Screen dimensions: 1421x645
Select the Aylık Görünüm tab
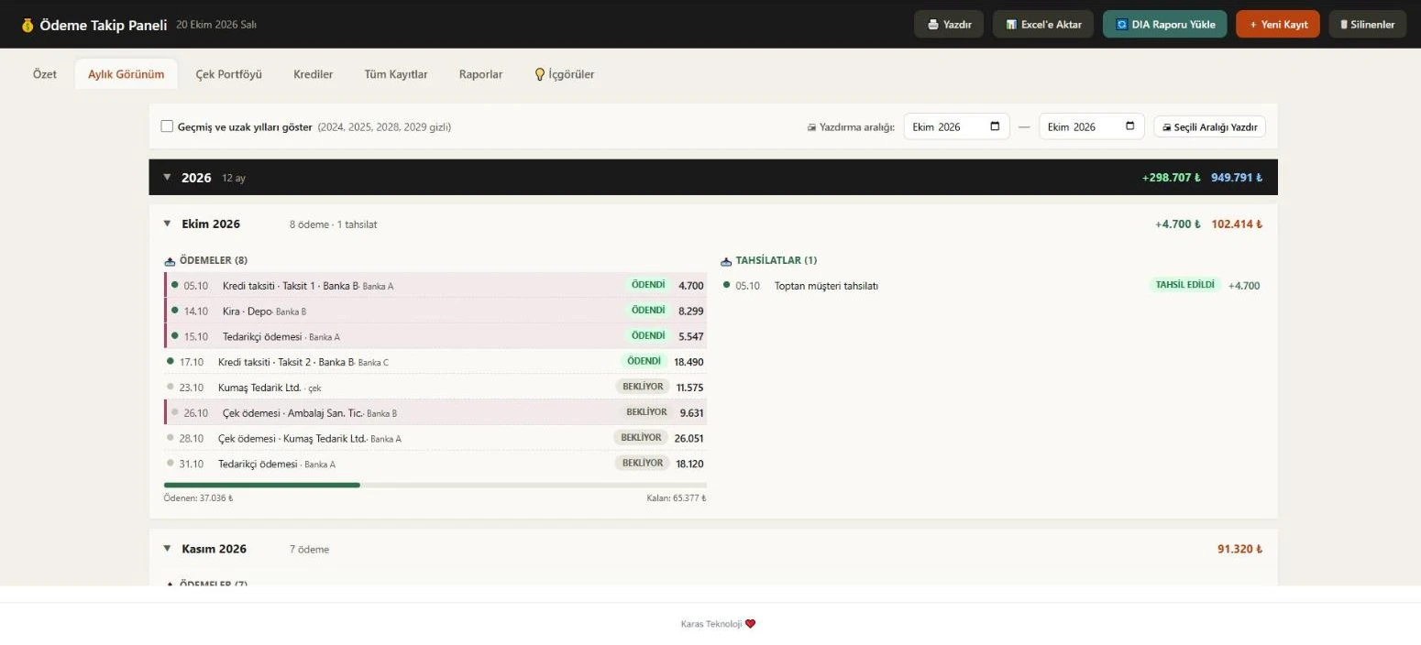[x=127, y=74]
